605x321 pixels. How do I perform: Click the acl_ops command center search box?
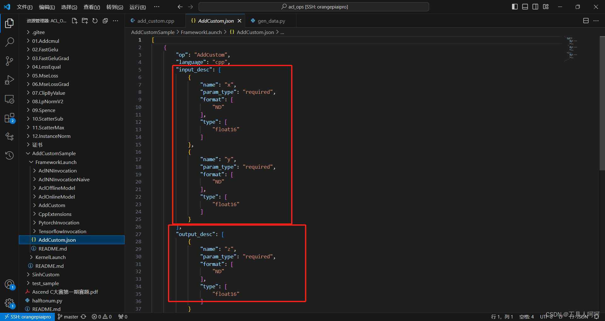tap(314, 7)
